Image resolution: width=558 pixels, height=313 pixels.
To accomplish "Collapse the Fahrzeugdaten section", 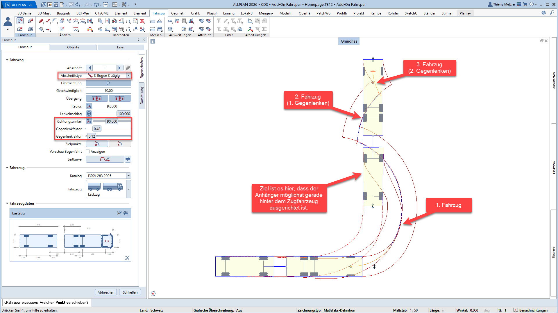I will [7, 203].
